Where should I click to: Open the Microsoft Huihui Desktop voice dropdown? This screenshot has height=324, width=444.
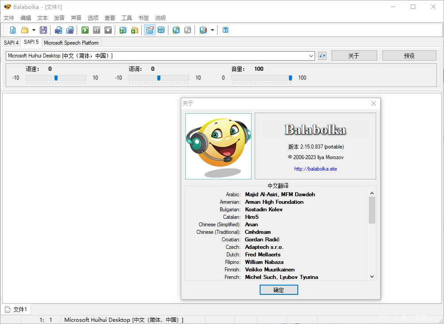coord(160,56)
